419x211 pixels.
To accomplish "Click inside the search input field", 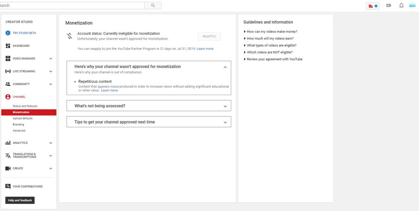I will (x=72, y=6).
